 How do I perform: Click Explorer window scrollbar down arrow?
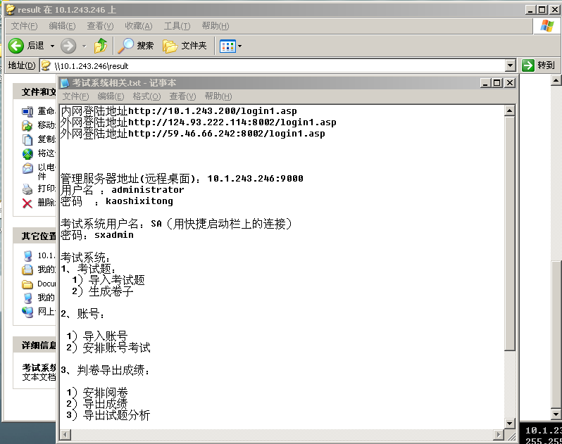coord(556,414)
